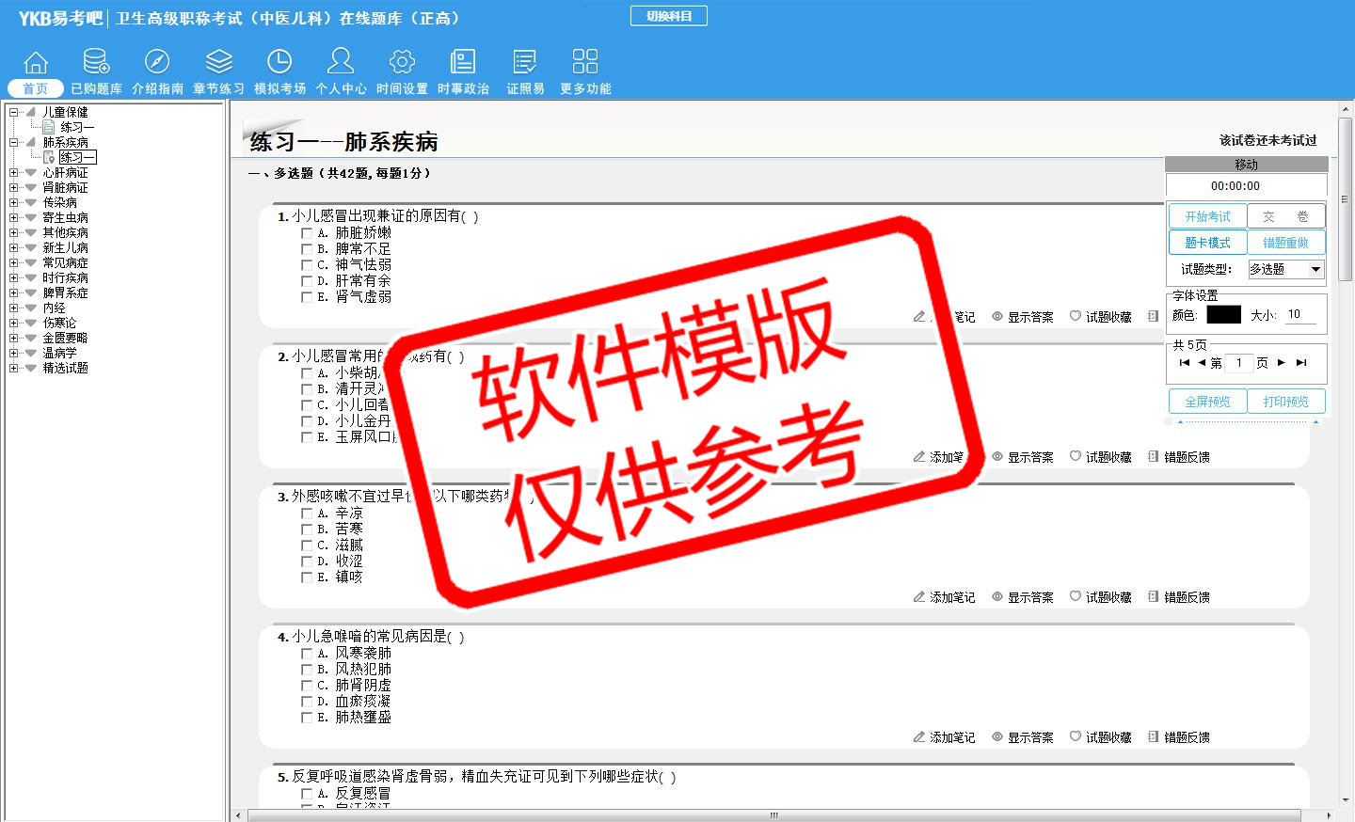The width and height of the screenshot is (1355, 822).
Task: Expand the 心肝病证 tree node
Action: click(14, 173)
